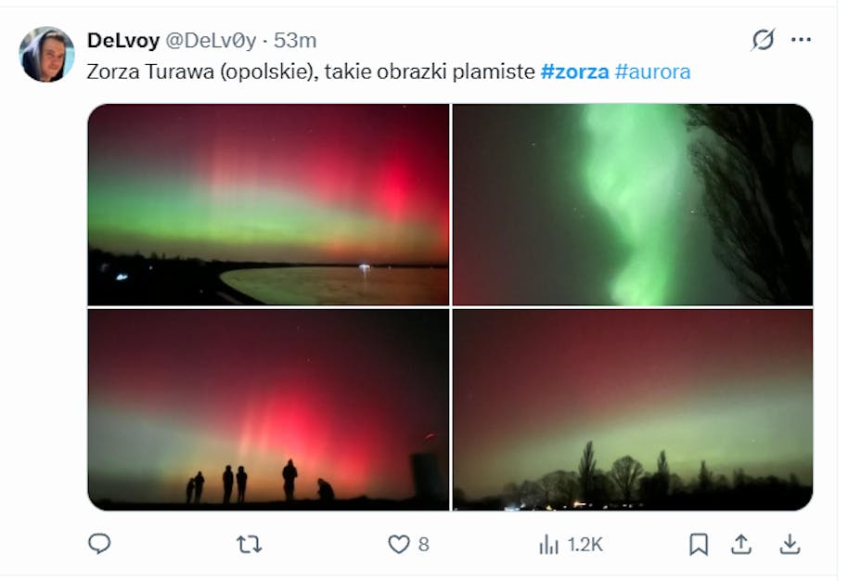Open the green aurora pillar photo
848x581 pixels.
point(633,204)
